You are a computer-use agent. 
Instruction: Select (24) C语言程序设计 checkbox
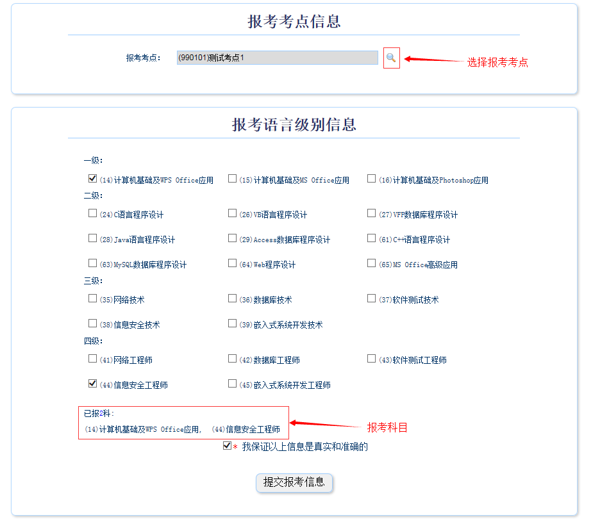tap(93, 213)
